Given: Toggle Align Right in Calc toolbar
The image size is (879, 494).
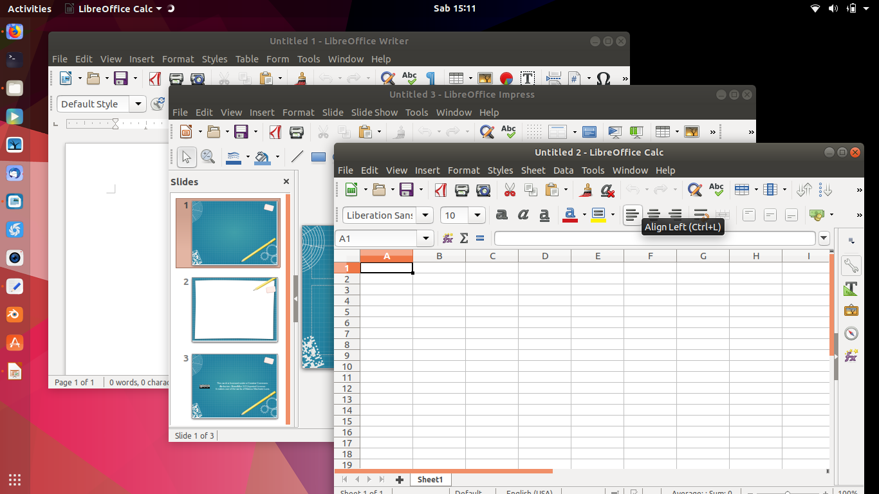Looking at the screenshot, I should point(675,215).
